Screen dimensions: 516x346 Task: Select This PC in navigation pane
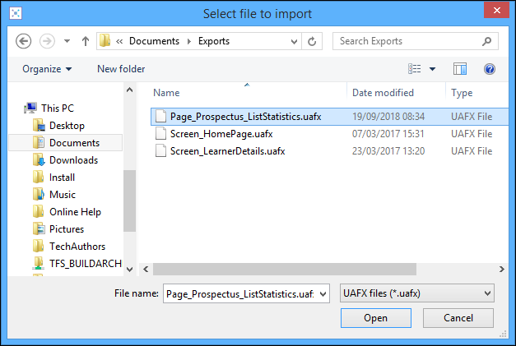[x=58, y=108]
